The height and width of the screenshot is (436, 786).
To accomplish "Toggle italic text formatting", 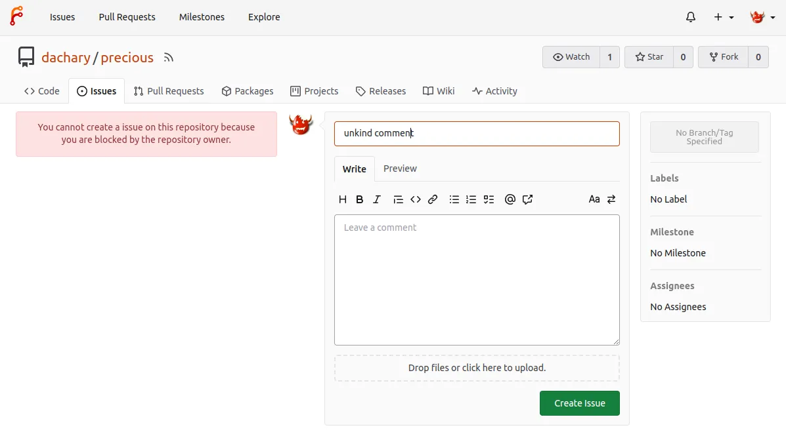I will tap(377, 199).
